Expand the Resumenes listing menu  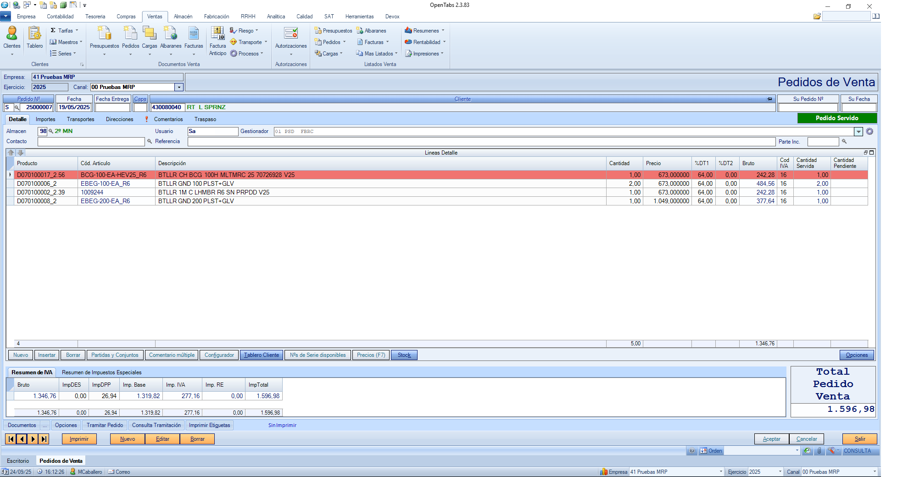click(425, 31)
